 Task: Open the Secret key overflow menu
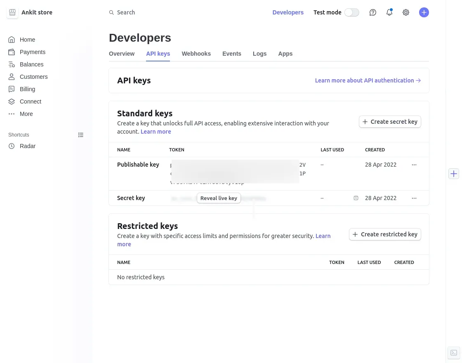click(x=414, y=198)
